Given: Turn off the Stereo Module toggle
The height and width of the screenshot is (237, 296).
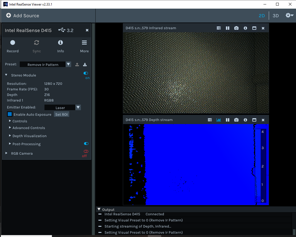Looking at the screenshot, I should [86, 73].
